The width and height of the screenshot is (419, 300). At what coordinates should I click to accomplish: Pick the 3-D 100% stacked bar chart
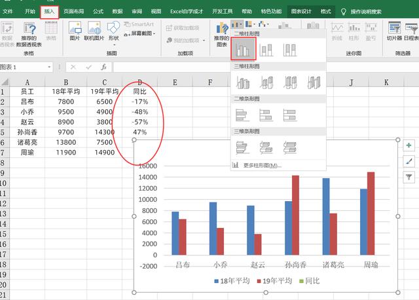click(x=290, y=147)
